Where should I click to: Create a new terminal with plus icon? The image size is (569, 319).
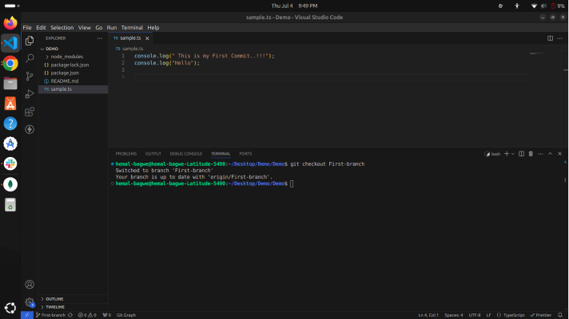click(x=507, y=154)
